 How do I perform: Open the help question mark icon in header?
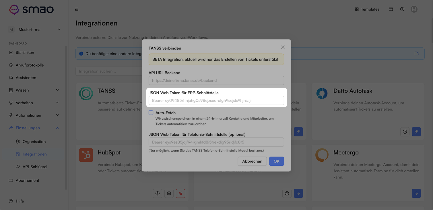click(402, 9)
